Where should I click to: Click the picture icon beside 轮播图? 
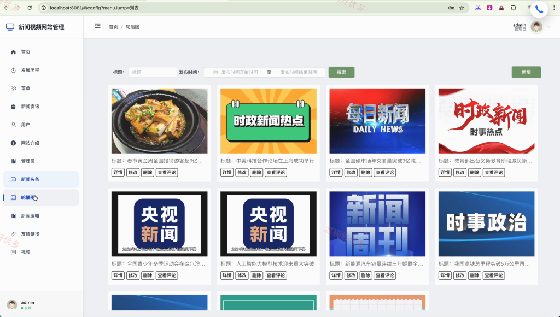click(13, 198)
